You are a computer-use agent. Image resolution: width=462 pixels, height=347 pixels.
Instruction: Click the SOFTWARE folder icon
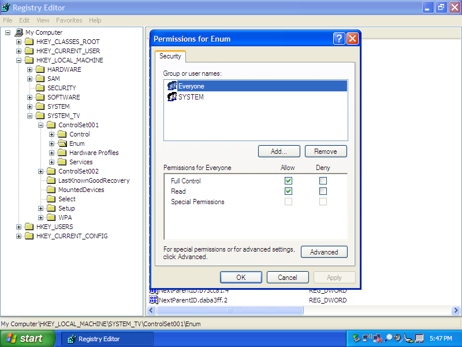coord(40,97)
